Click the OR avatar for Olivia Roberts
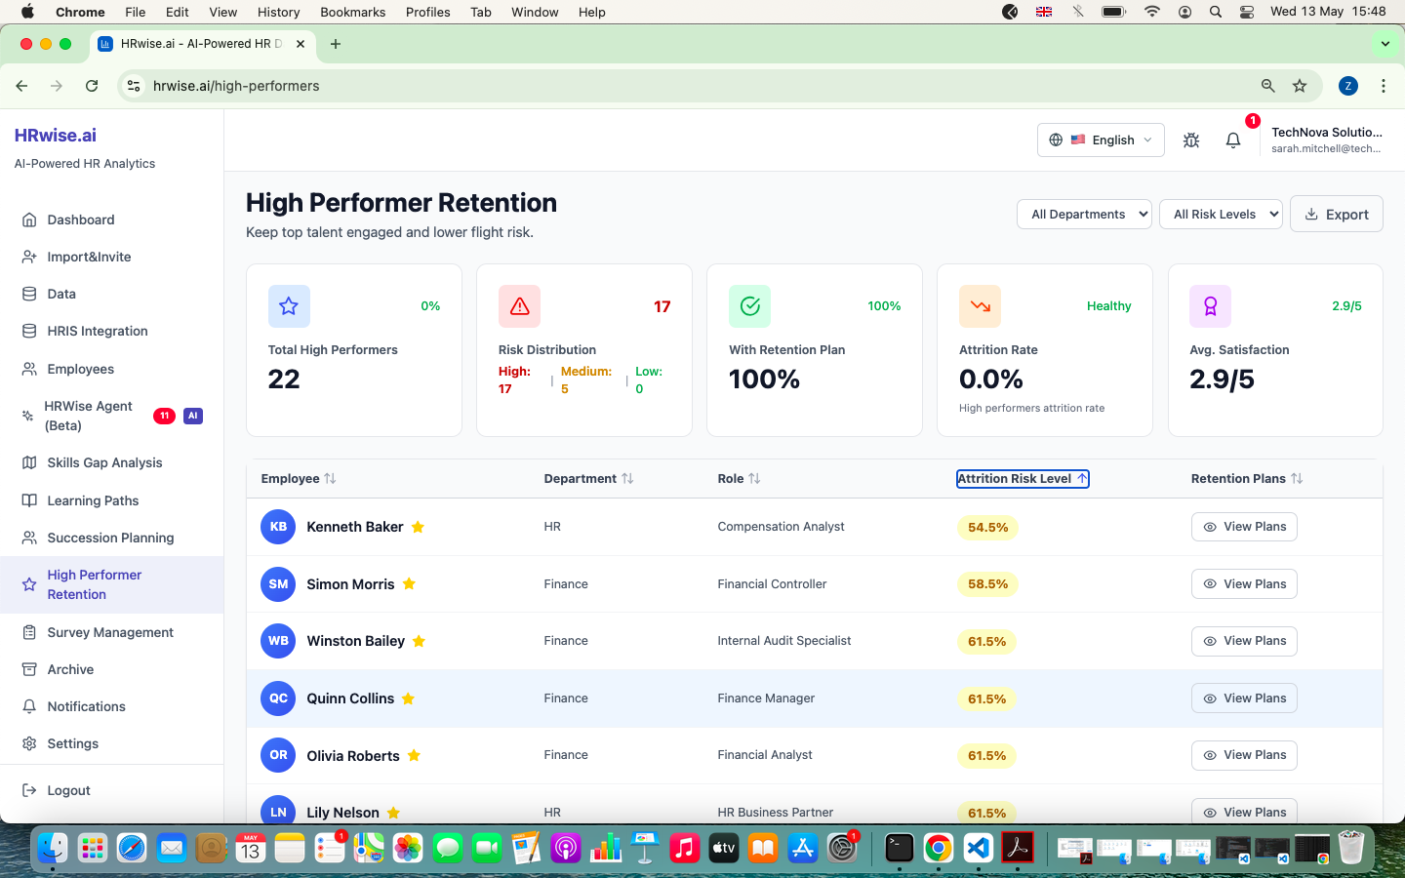 pyautogui.click(x=278, y=755)
